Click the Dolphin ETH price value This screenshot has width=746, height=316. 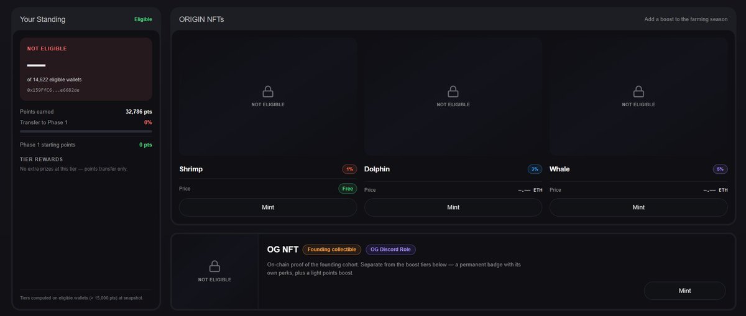pyautogui.click(x=530, y=190)
